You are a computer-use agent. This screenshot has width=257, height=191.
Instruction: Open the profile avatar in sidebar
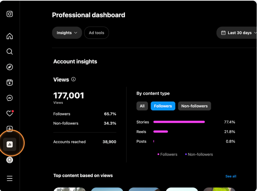tap(10, 160)
